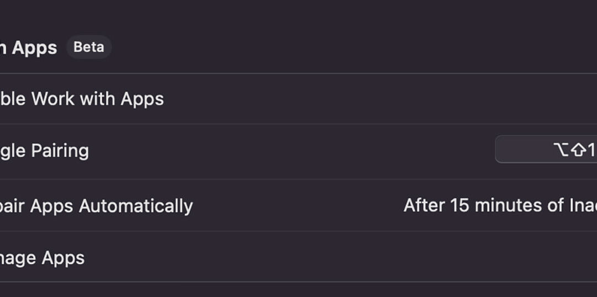Click the Beta badge beside the heading
The width and height of the screenshot is (597, 297).
(x=88, y=47)
